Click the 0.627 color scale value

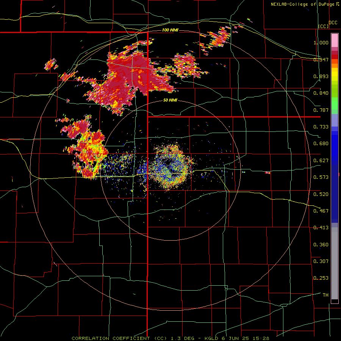click(x=321, y=161)
